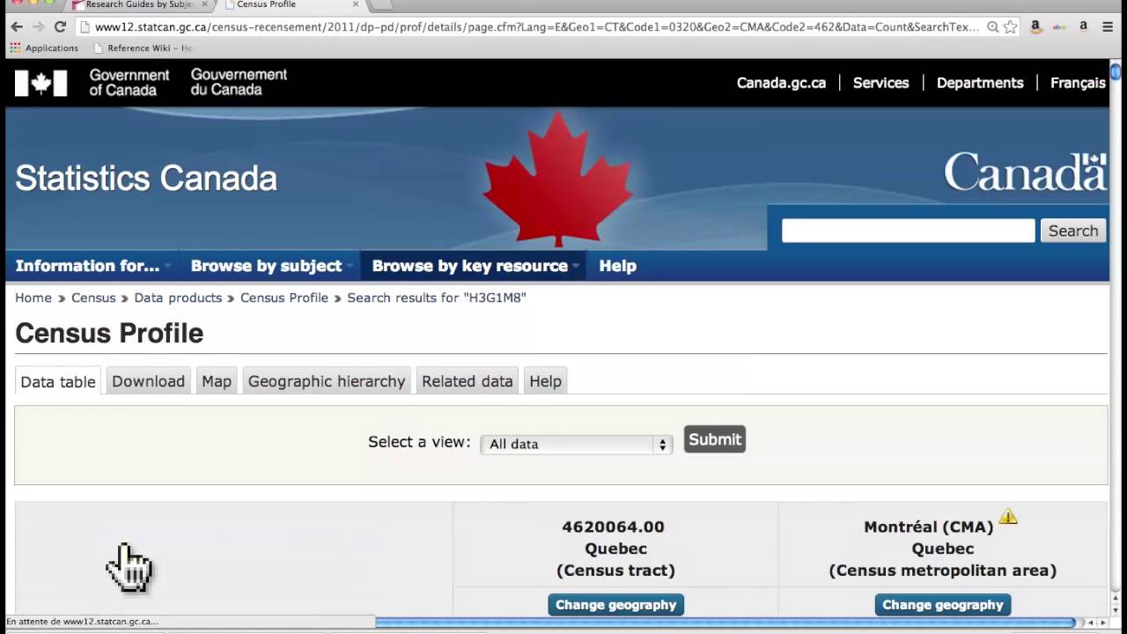The image size is (1127, 634).
Task: Click the warning triangle next to Montréal (CMA)
Action: 1008,517
